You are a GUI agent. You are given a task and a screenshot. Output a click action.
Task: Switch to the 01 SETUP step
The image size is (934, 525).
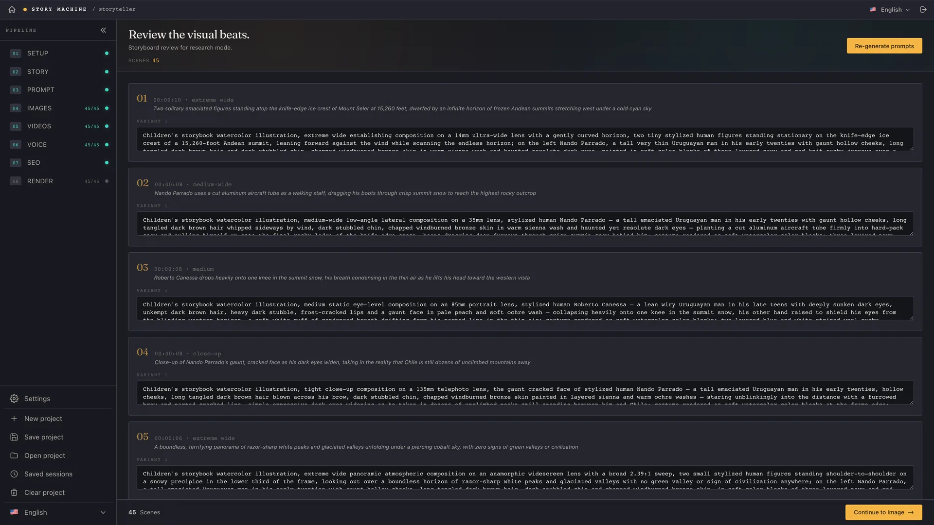tap(58, 53)
